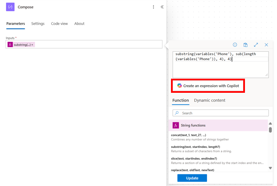Click the fx icon in Inputs token
The height and width of the screenshot is (186, 277).
click(10, 44)
